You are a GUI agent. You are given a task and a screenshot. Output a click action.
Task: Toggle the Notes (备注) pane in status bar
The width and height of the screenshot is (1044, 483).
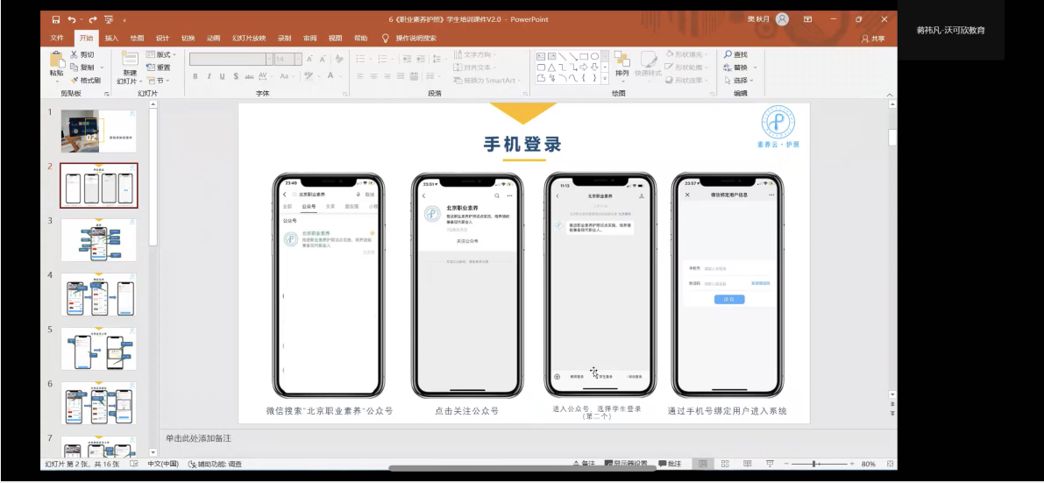(582, 464)
